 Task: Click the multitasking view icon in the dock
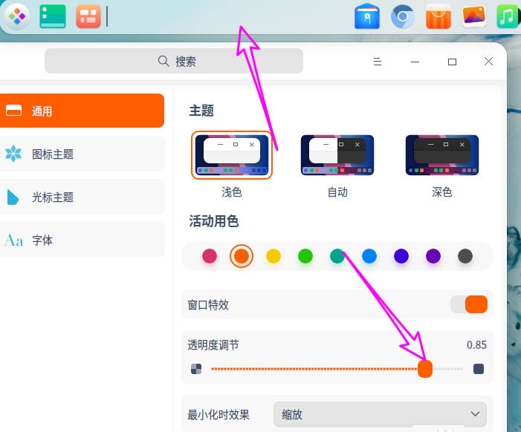(88, 16)
